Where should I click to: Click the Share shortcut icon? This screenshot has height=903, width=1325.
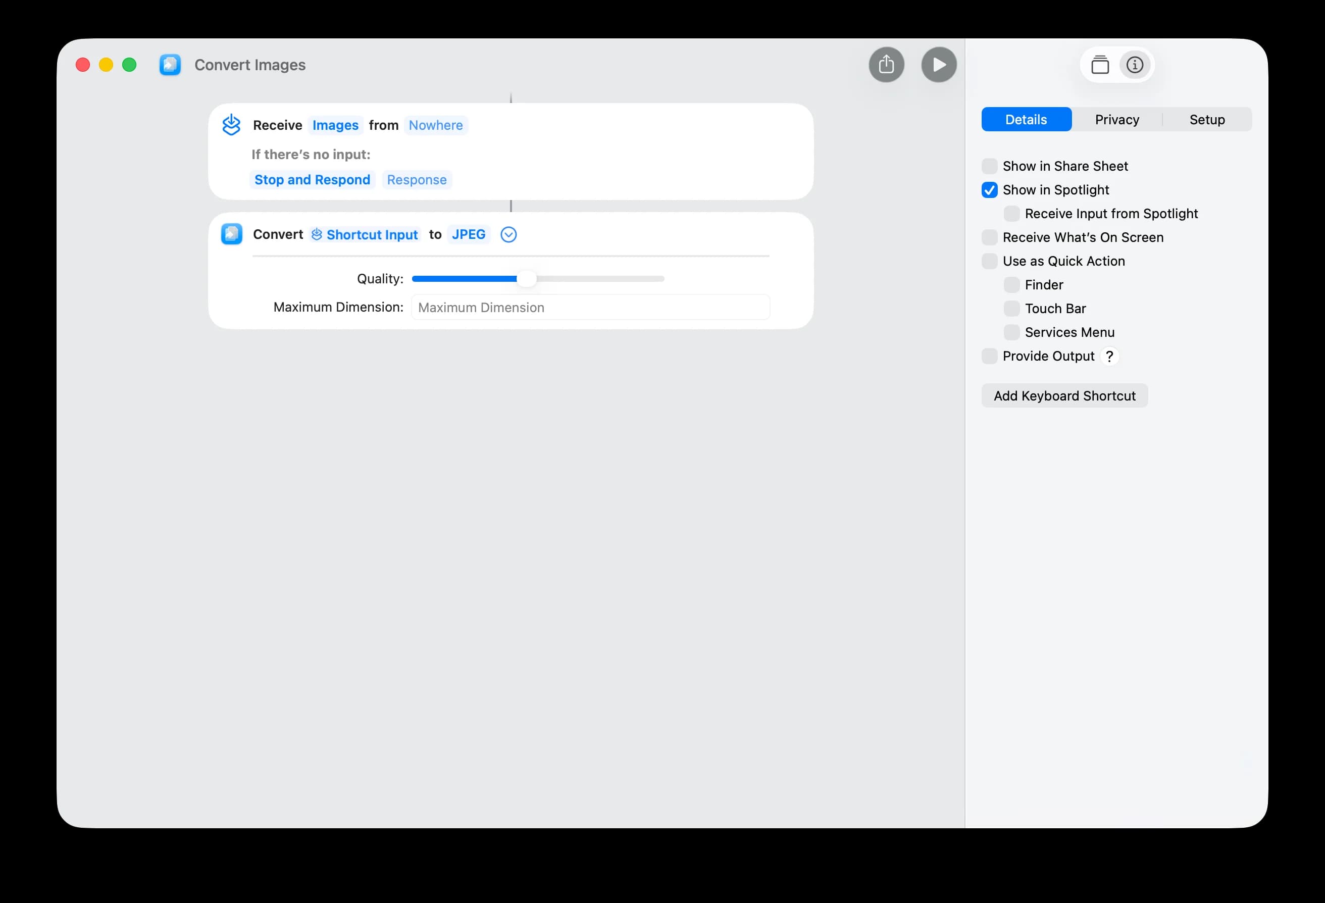(x=886, y=65)
